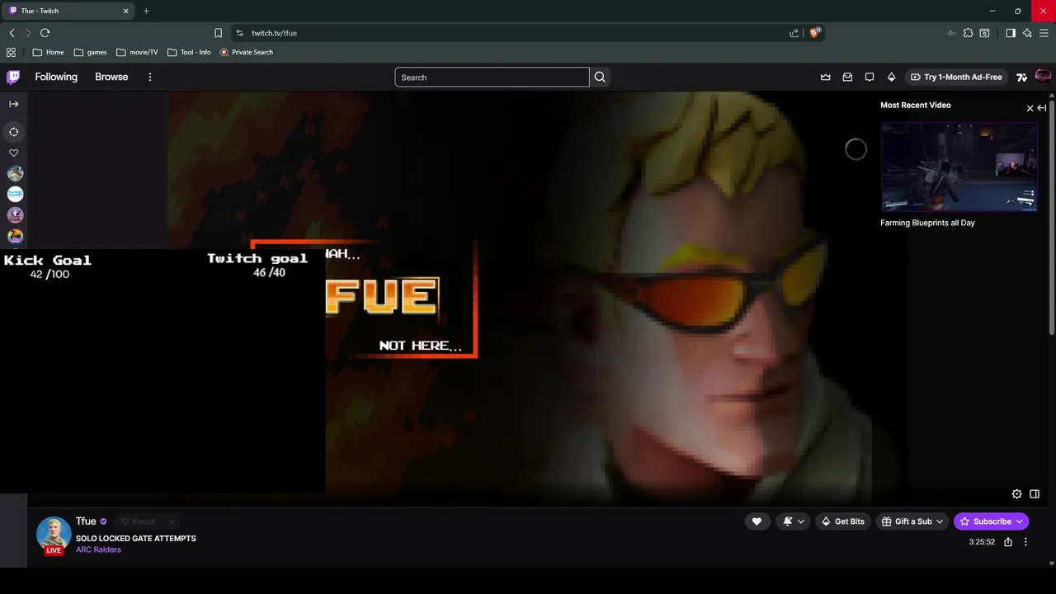Click the ARC Raiders category link

[x=98, y=549]
